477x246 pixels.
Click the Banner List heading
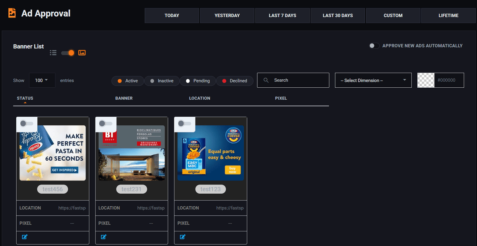(x=29, y=46)
